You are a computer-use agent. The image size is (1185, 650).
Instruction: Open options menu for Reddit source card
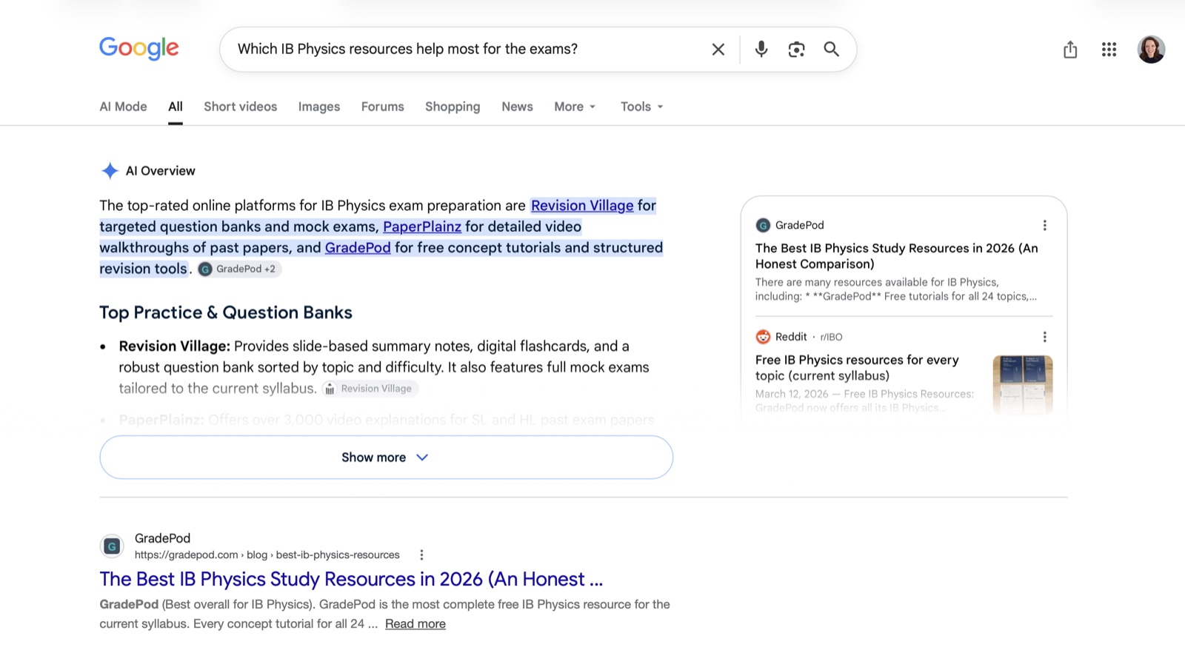(x=1044, y=337)
